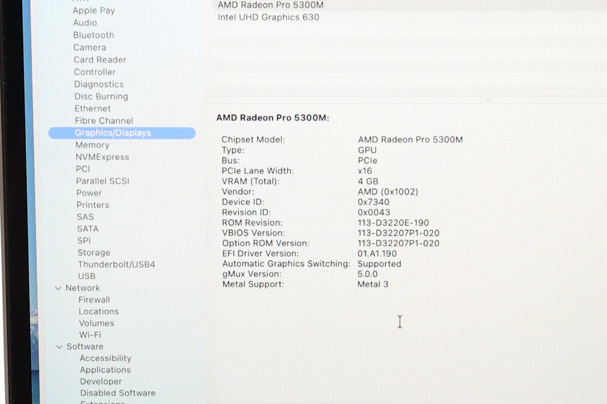View Wi-Fi network details
The width and height of the screenshot is (607, 404).
point(90,335)
